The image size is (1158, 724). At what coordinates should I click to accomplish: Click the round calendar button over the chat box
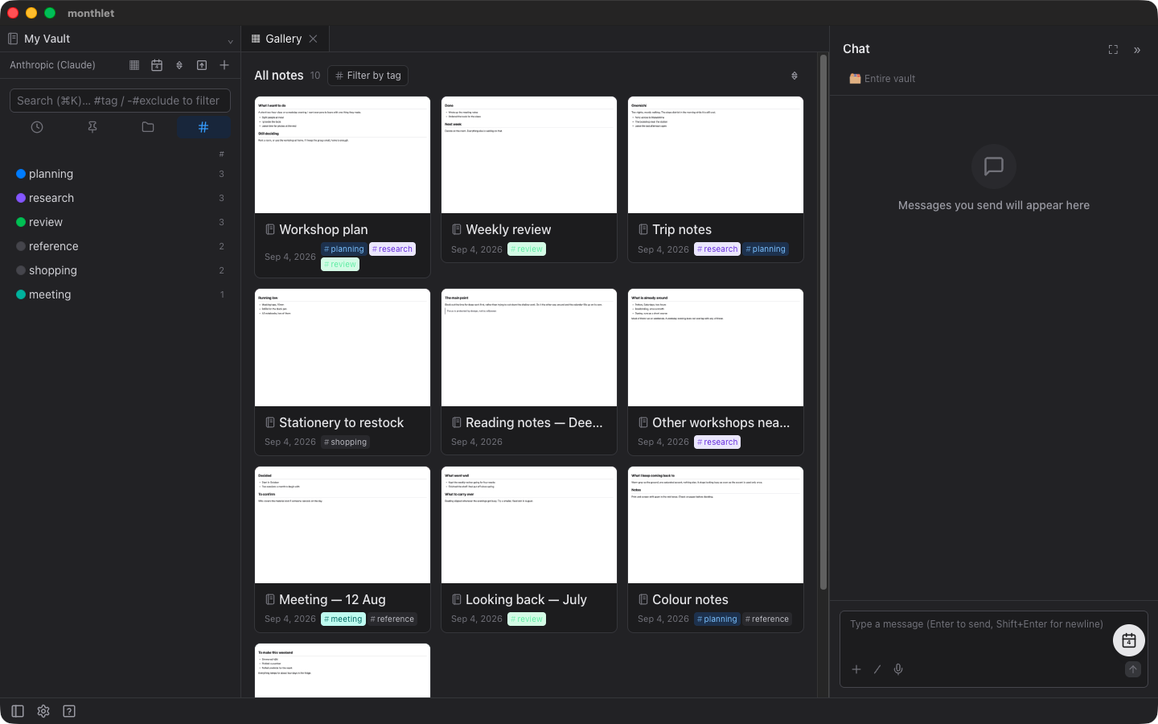[1129, 640]
